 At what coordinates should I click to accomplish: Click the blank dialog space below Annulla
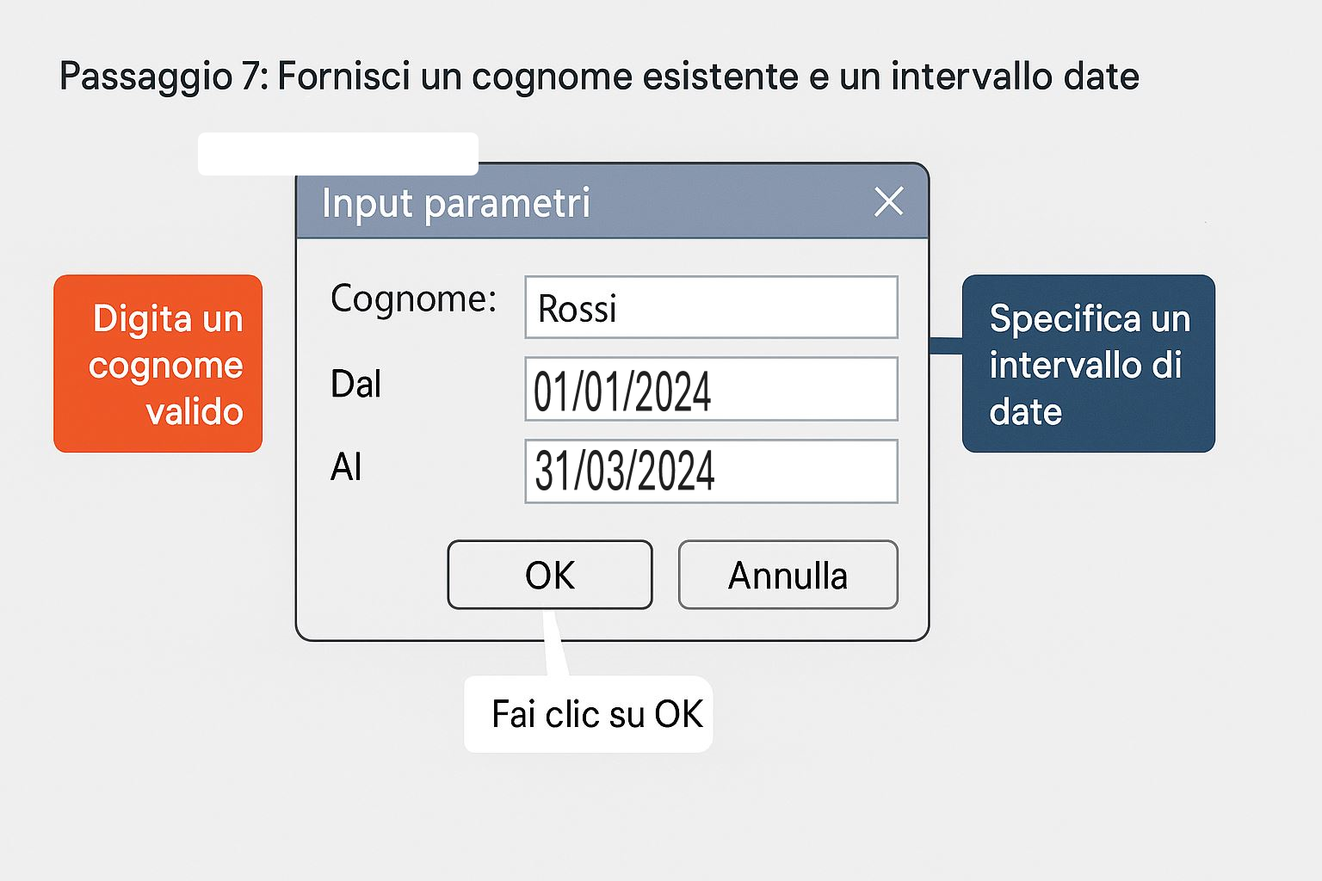pos(788,624)
